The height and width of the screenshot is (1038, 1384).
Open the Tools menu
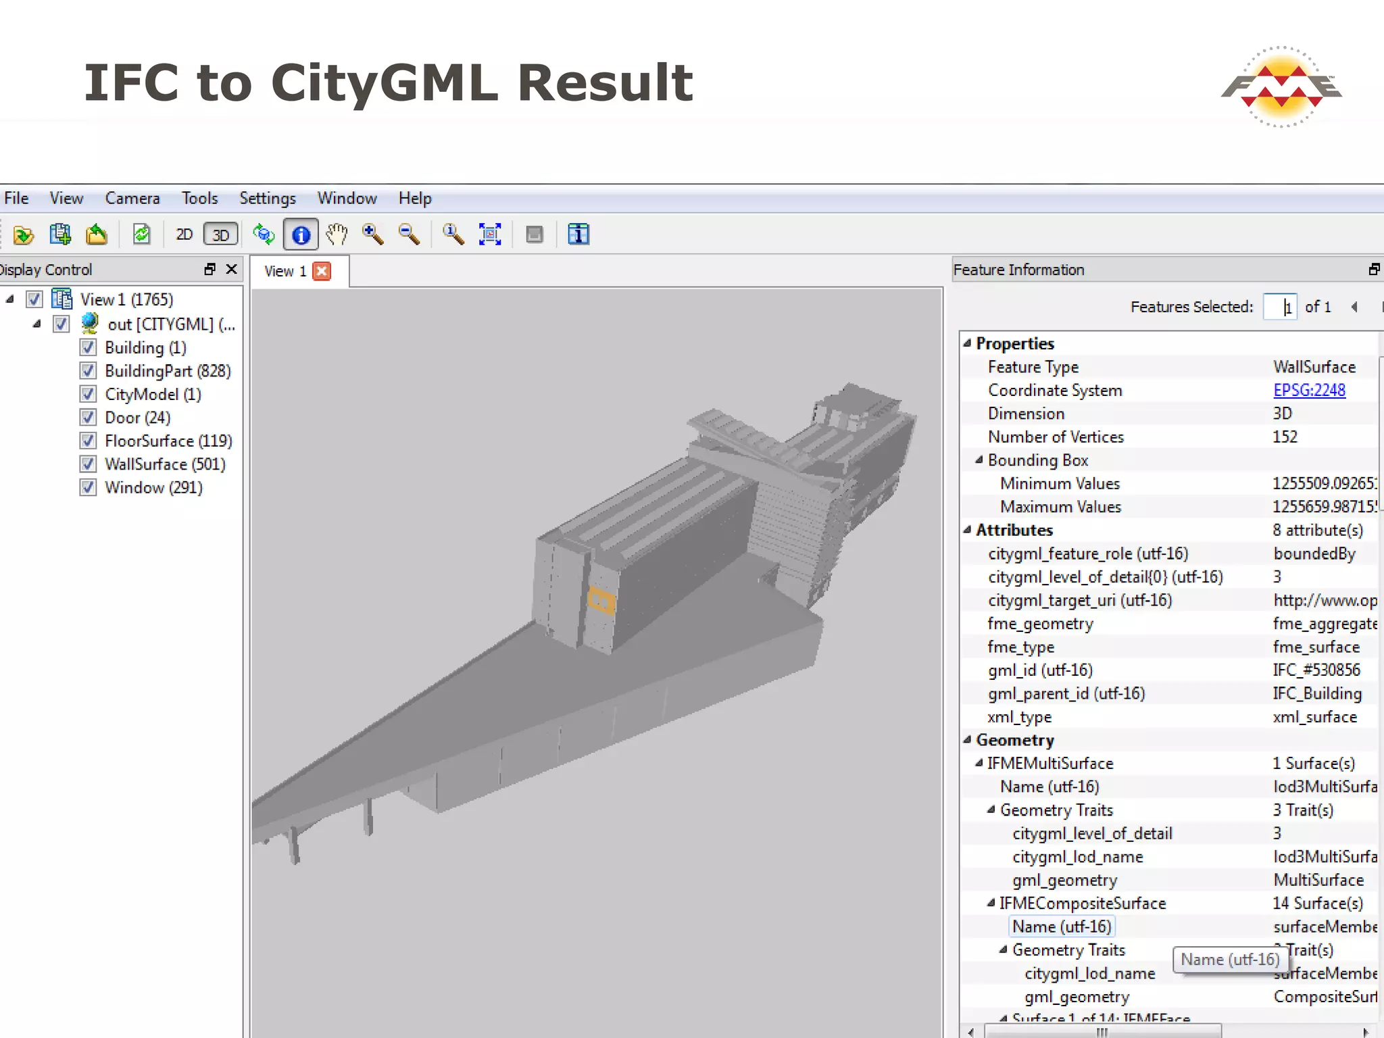pos(199,198)
